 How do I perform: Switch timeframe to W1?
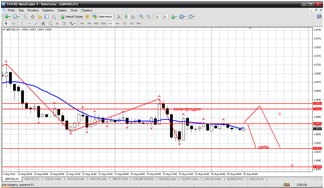pyautogui.click(x=132, y=23)
